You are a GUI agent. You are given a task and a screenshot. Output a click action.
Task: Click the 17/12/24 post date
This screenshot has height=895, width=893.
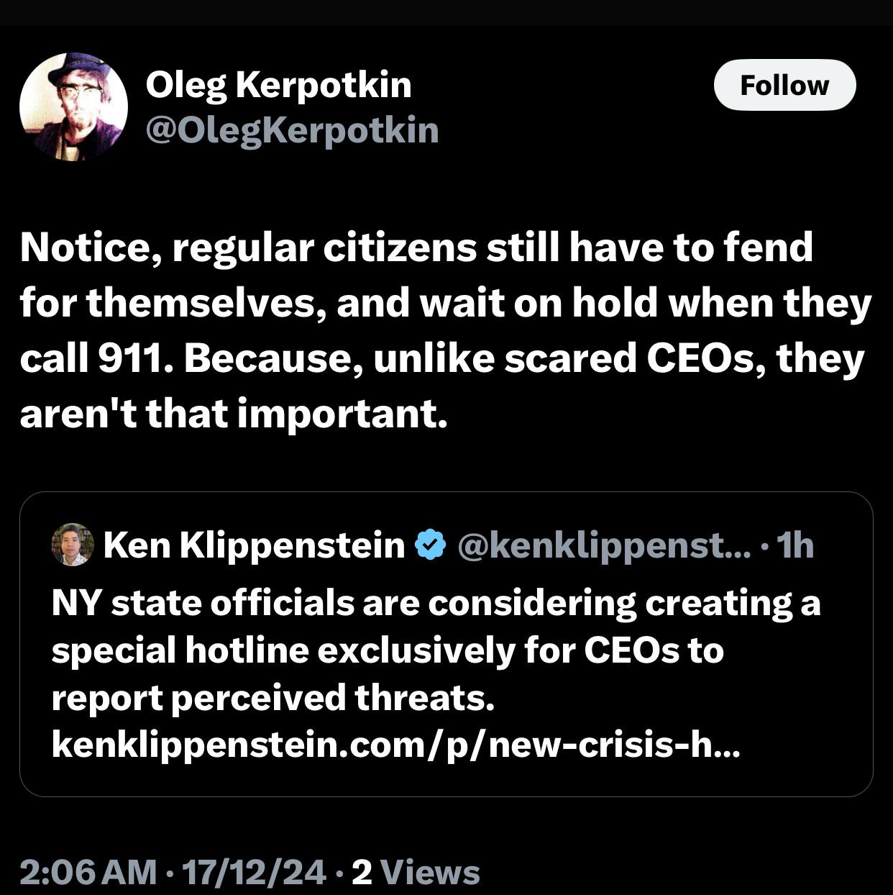coord(255,872)
